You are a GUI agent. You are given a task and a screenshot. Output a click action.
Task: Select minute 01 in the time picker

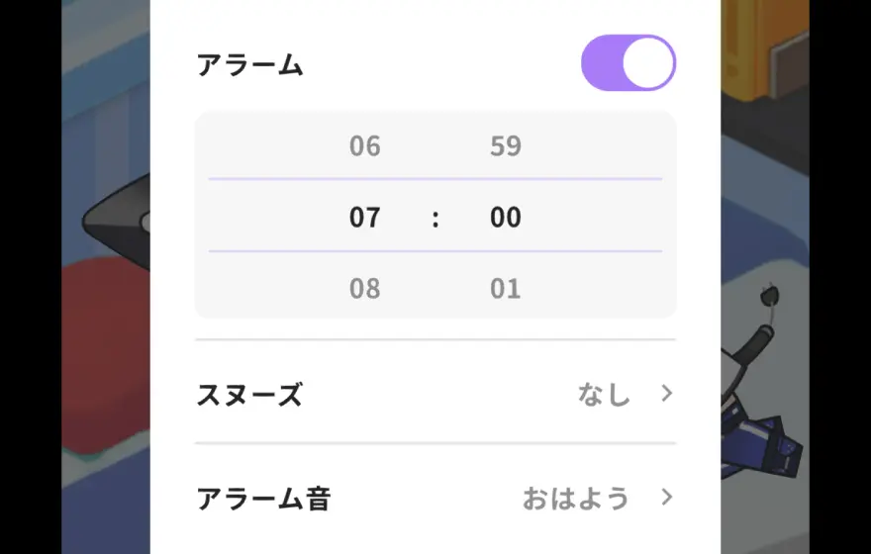(505, 289)
